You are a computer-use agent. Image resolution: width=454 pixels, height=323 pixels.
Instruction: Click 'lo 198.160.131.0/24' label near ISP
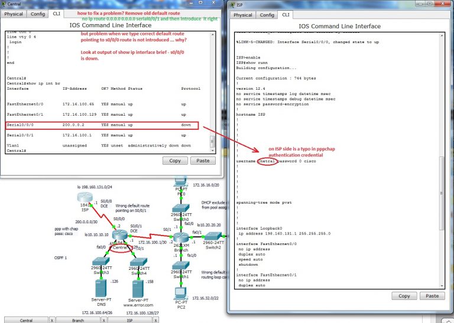click(95, 187)
